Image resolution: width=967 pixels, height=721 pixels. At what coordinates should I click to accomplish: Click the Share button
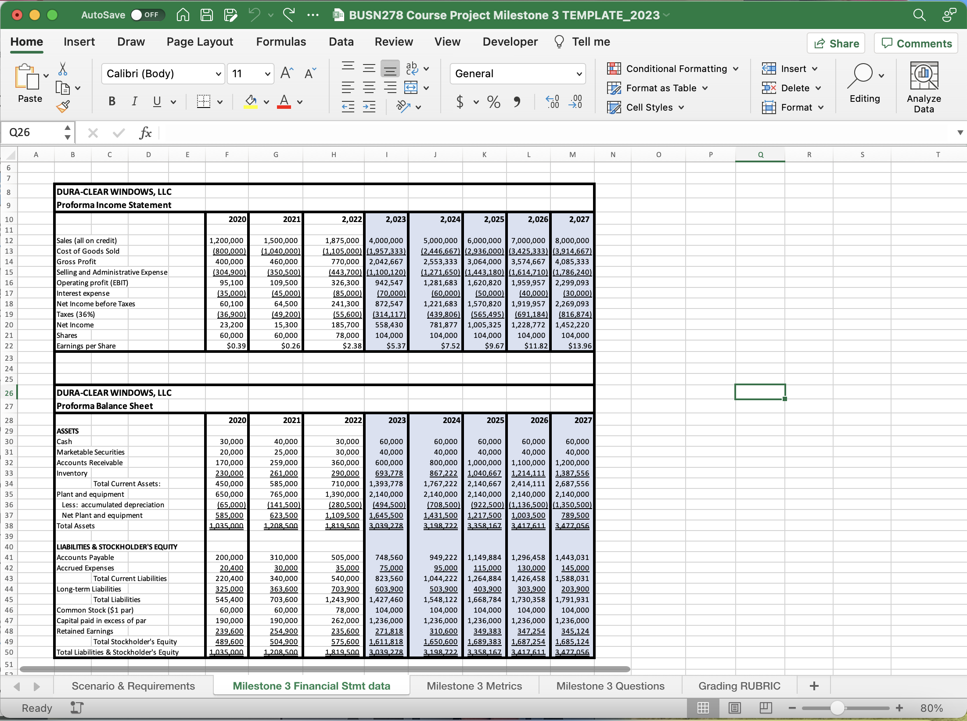[836, 43]
